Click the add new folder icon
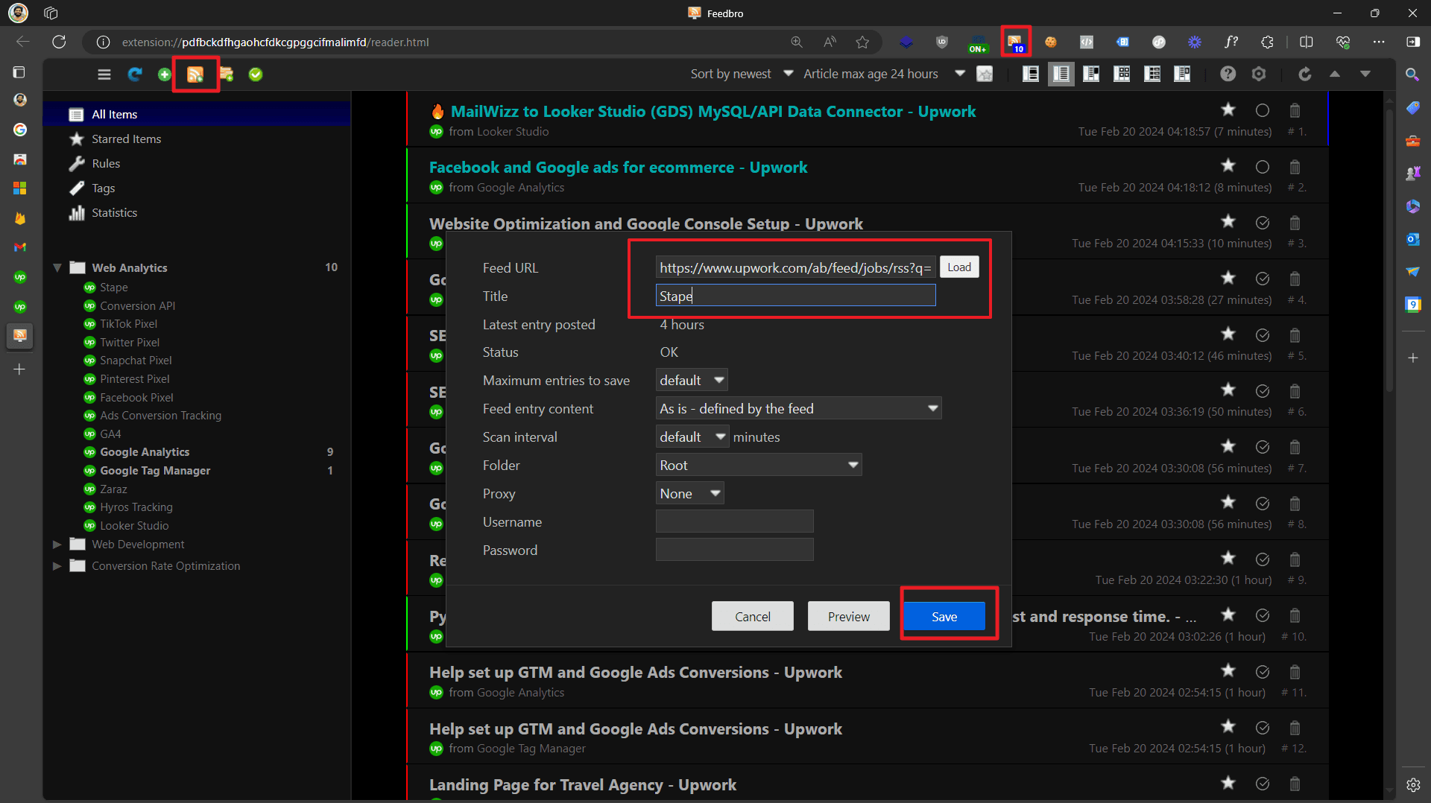Screen dimensions: 1431x803 227,74
